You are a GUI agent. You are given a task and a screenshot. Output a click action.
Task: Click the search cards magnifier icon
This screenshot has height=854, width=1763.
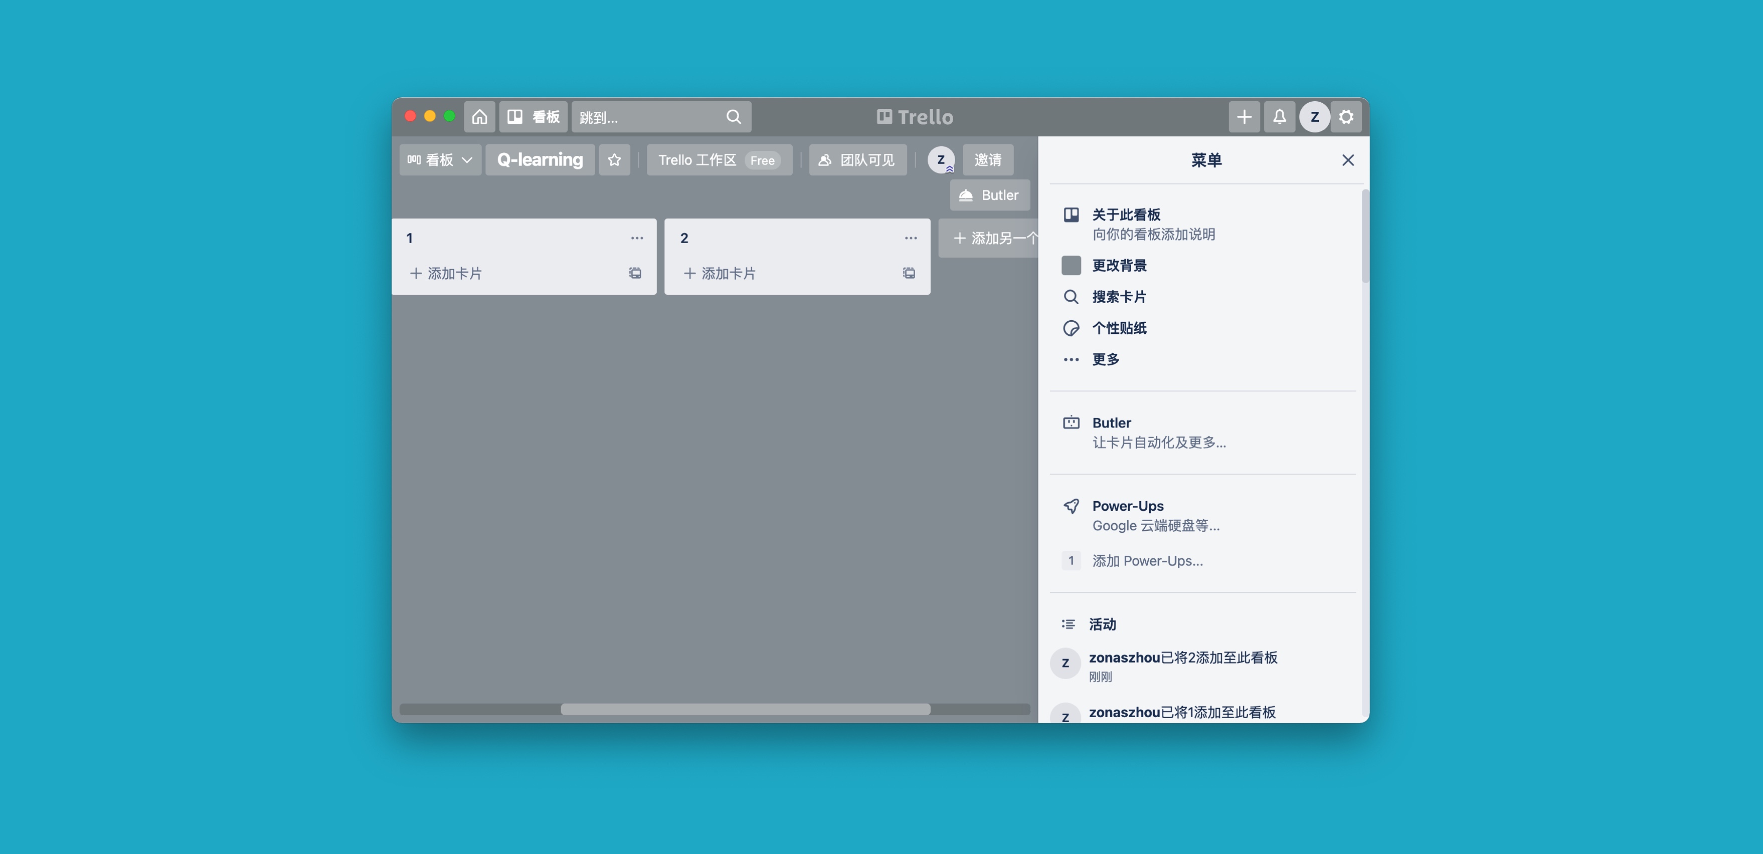point(1071,297)
